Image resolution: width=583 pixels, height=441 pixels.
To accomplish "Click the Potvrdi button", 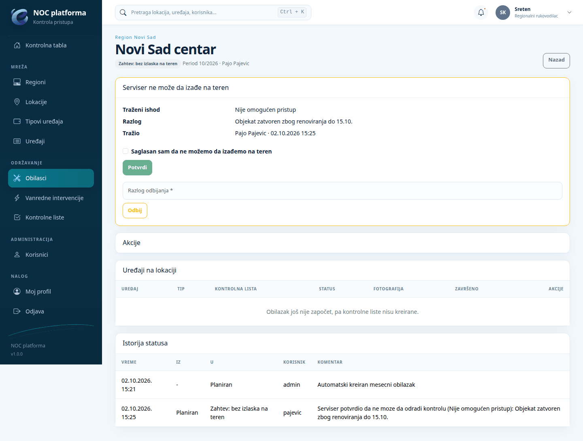I will click(137, 168).
